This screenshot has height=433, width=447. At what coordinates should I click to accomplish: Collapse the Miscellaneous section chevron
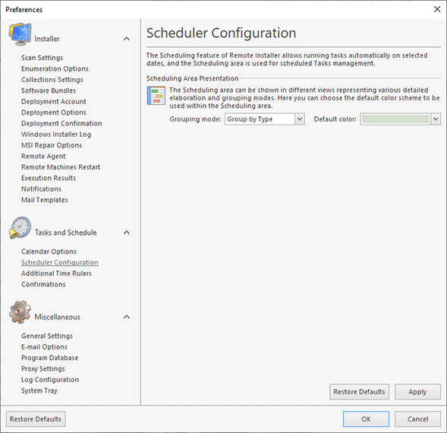tap(127, 317)
